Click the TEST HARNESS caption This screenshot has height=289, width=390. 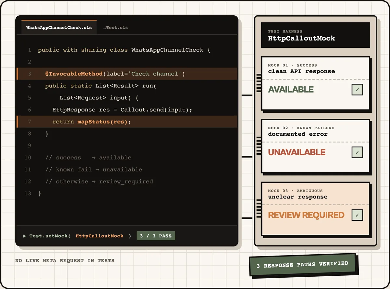(x=285, y=31)
